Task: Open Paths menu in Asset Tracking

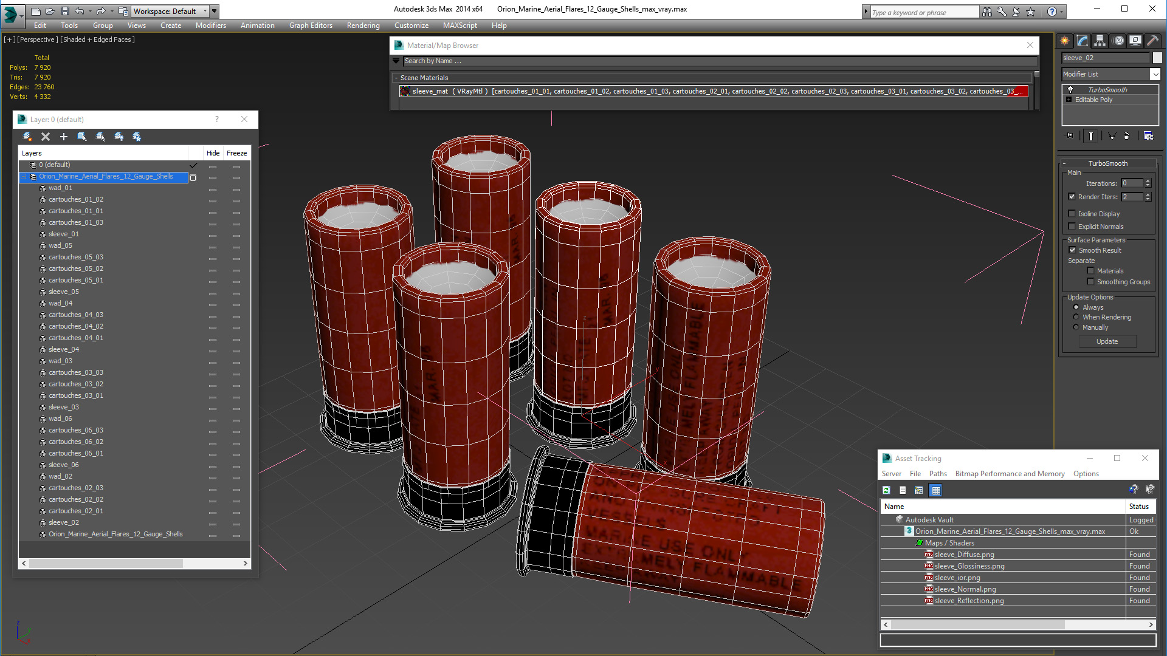Action: pyautogui.click(x=938, y=474)
